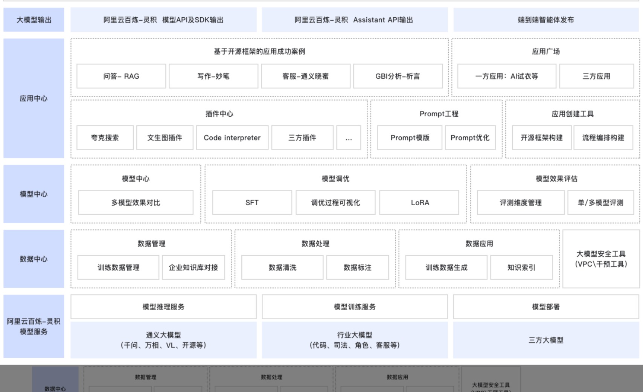Open 调优过程可视化 option
This screenshot has height=392, width=643.
335,203
